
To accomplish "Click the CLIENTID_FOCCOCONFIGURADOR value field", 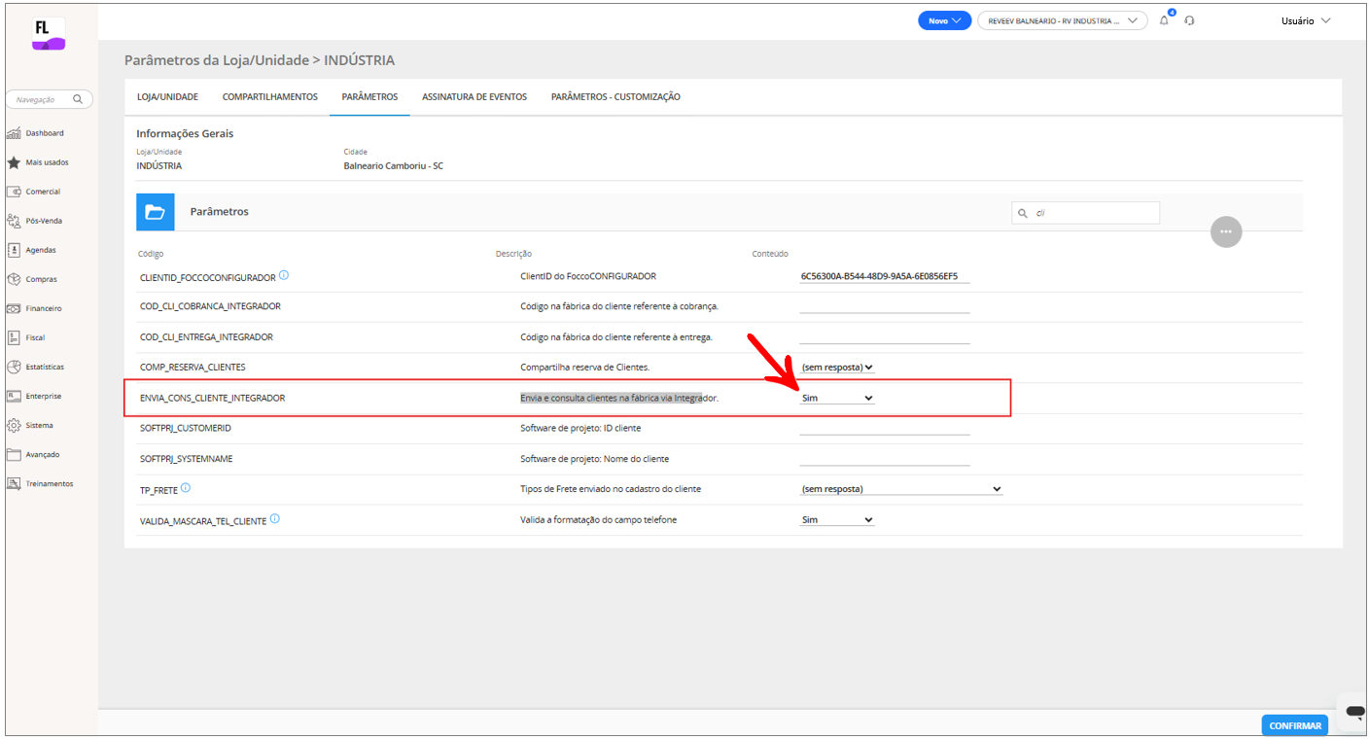I will 885,276.
